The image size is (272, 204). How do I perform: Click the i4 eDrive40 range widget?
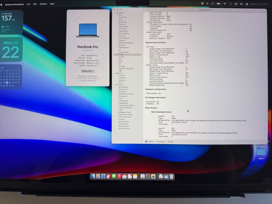(11, 22)
